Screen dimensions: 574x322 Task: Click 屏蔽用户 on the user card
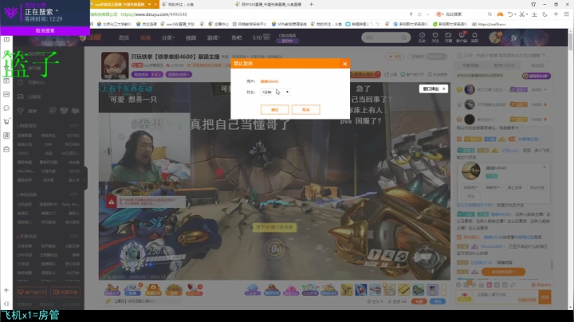493,187
